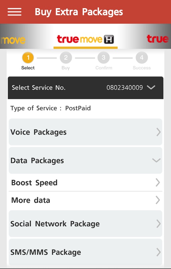171x269 pixels.
Task: Switch to the move brand on the left
Action: click(13, 40)
